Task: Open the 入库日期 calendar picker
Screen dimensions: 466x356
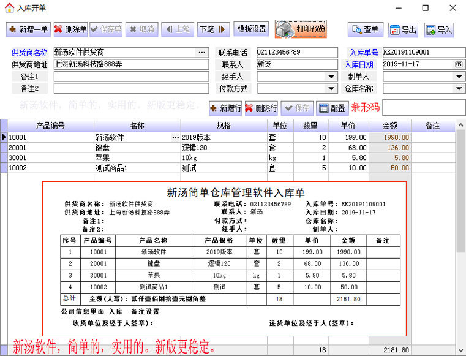Action: [459, 64]
